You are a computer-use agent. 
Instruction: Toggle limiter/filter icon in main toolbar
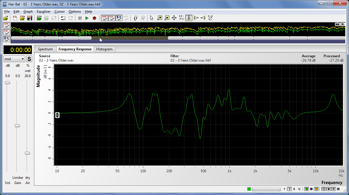coord(119,18)
